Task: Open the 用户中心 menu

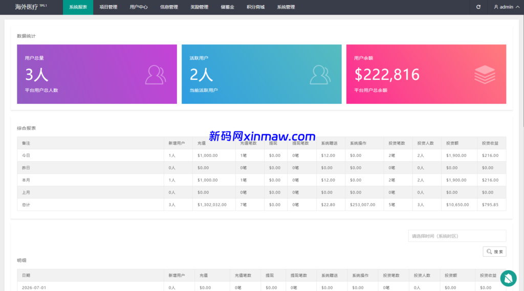Action: (x=139, y=7)
